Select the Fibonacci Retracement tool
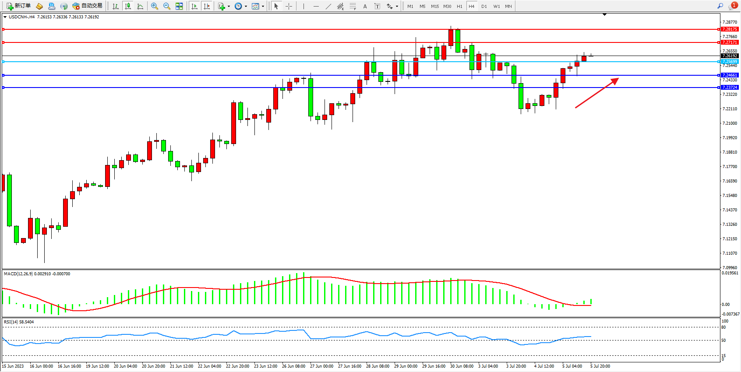This screenshot has width=741, height=372. [353, 6]
